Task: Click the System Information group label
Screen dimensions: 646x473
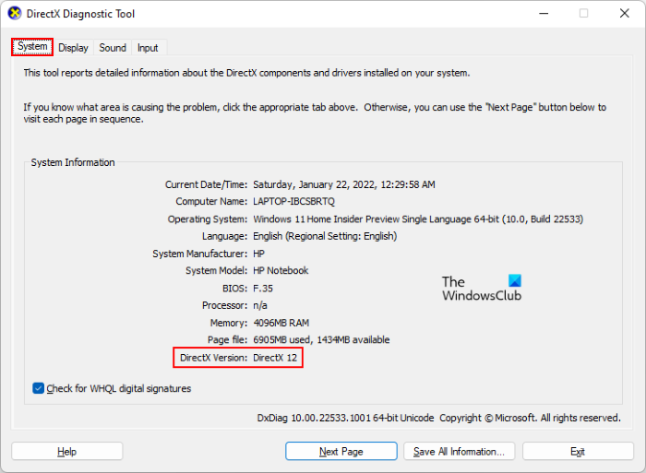Action: coord(73,162)
